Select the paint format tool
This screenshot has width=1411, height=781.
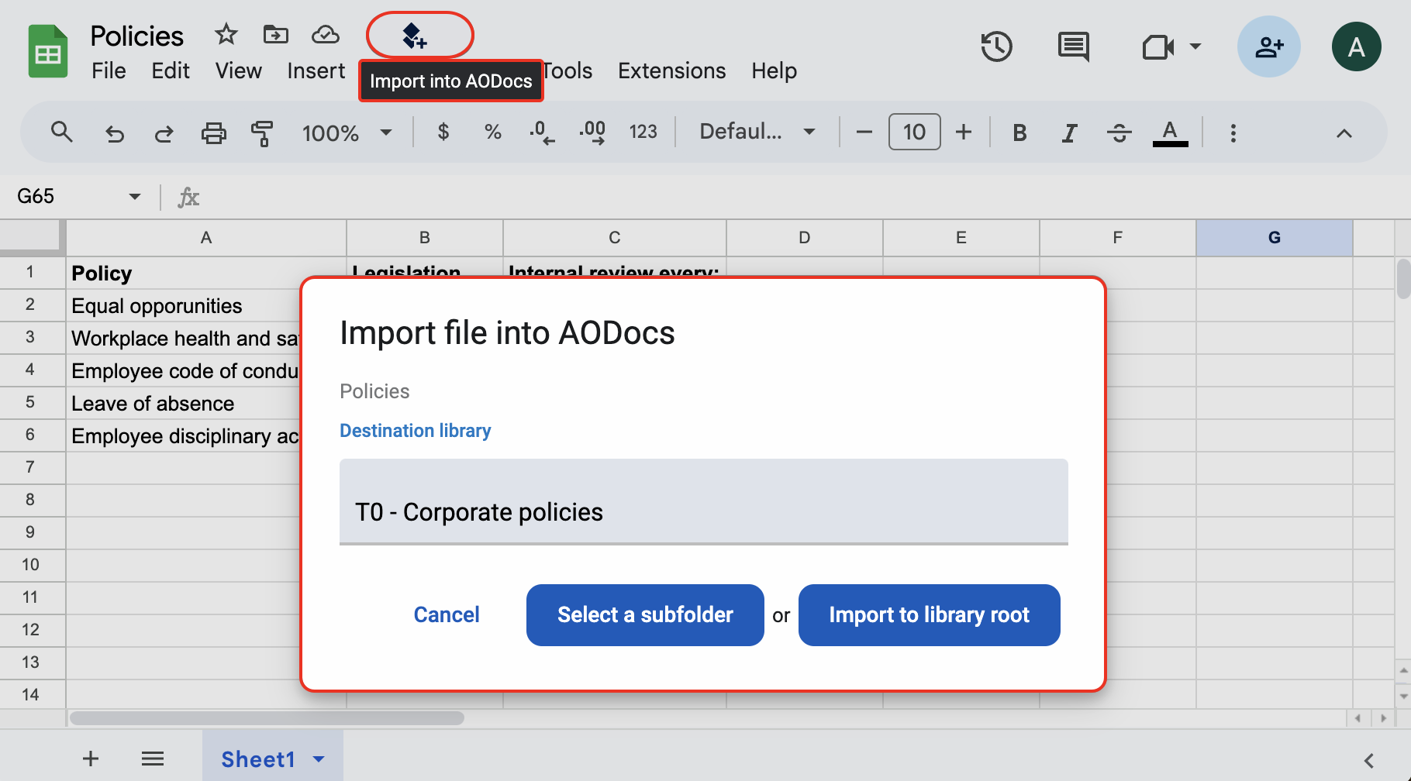262,133
